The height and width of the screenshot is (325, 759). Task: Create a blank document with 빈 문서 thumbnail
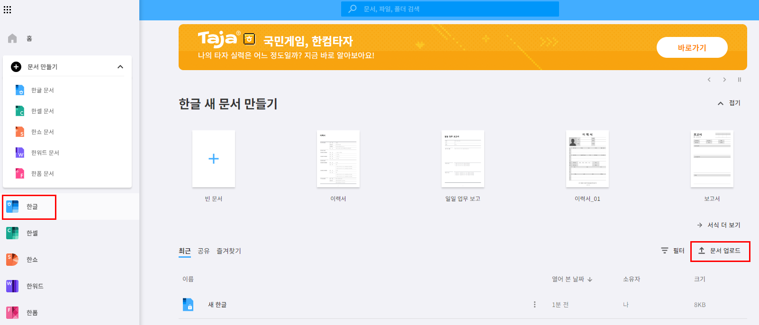(214, 159)
